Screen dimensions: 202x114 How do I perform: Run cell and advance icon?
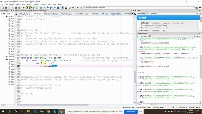(30, 8)
